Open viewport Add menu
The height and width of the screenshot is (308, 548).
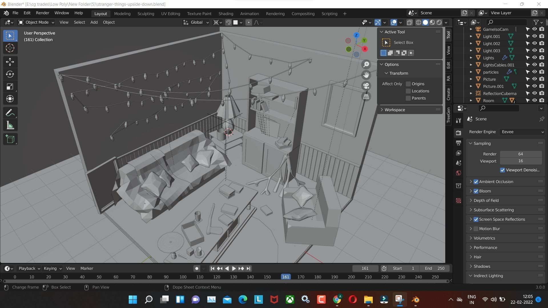point(94,22)
